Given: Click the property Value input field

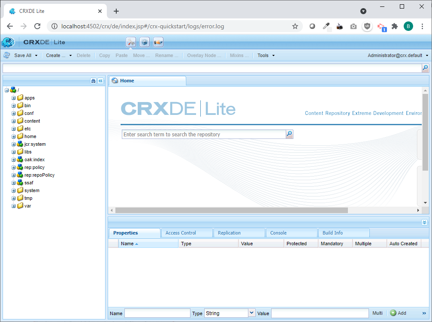Looking at the screenshot, I should pyautogui.click(x=320, y=313).
